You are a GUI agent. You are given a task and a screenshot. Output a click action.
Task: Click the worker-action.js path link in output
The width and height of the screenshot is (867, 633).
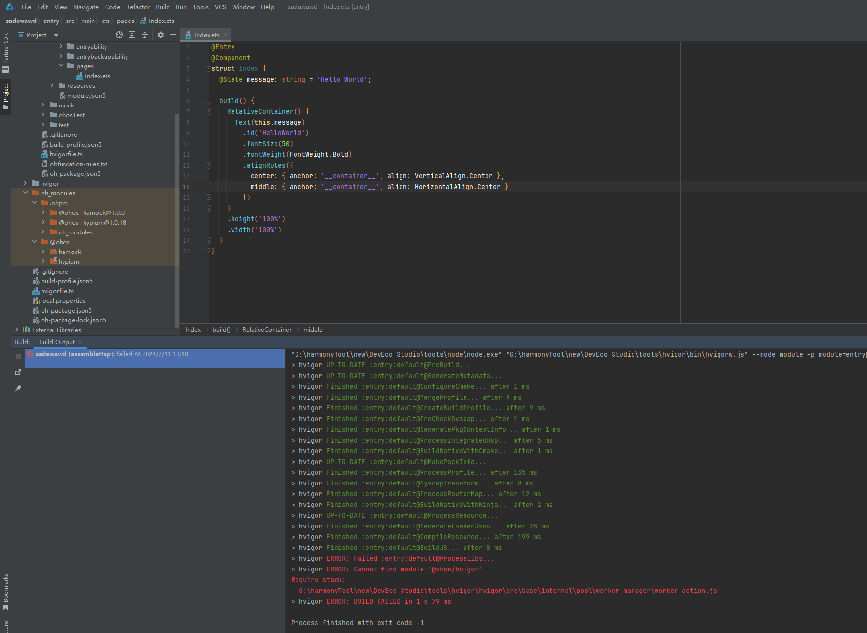point(508,591)
